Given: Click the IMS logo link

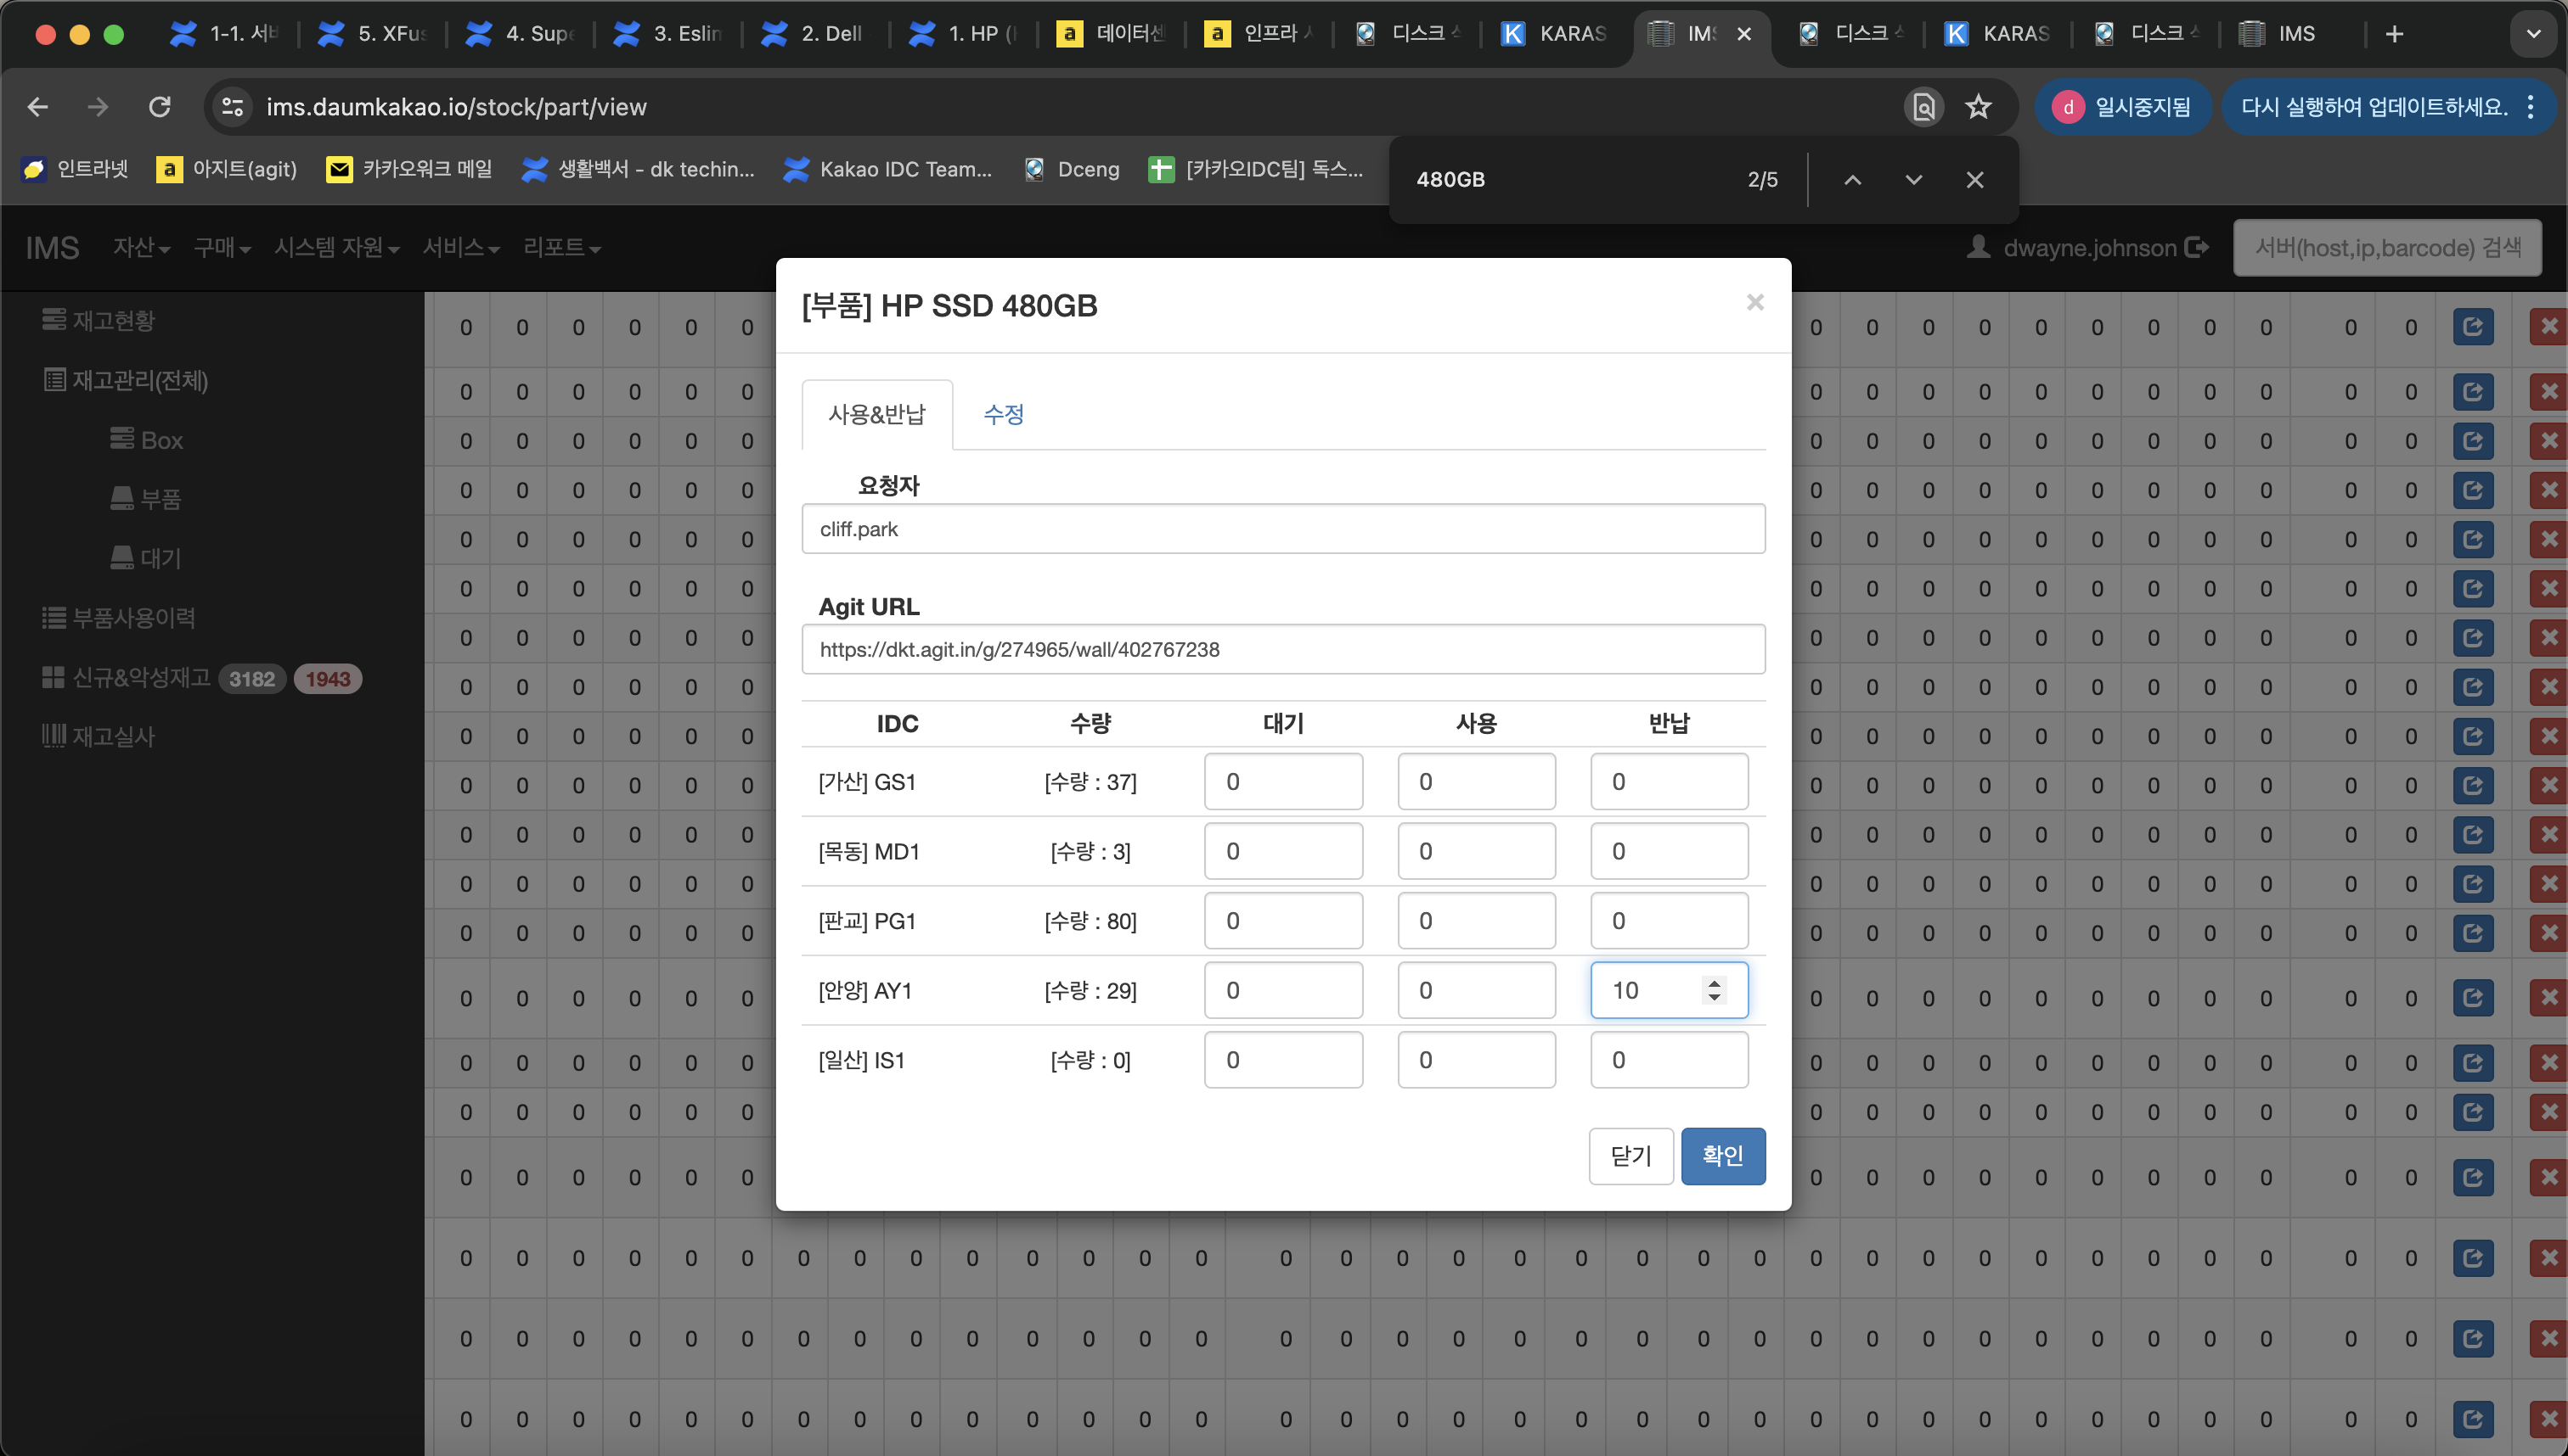Looking at the screenshot, I should [x=52, y=248].
